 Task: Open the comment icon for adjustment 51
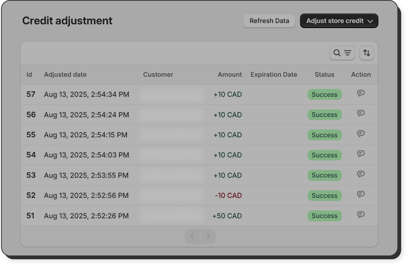(361, 214)
